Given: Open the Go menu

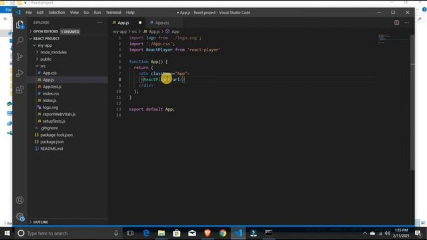Looking at the screenshot, I should click(86, 13).
